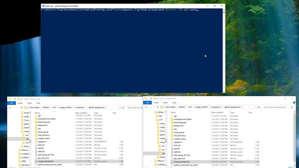The height and width of the screenshot is (168, 299).
Task: Click chevron after merge_conflict in computer_2 address bar
Action: [x=209, y=107]
